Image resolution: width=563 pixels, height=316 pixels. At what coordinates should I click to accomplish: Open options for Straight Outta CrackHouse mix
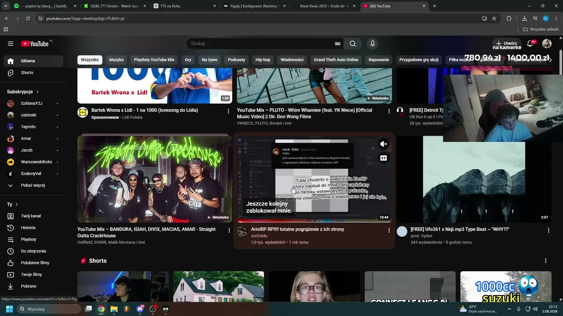[x=229, y=230]
